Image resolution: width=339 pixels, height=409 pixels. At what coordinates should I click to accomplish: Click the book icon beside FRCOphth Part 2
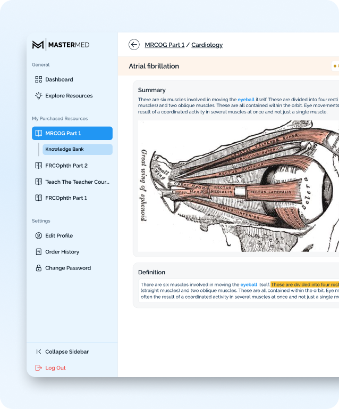click(x=38, y=166)
